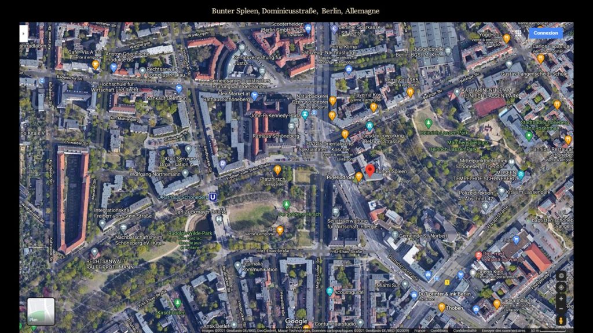Click the U-Bahn Rathaus Schöneberg station icon

click(213, 197)
